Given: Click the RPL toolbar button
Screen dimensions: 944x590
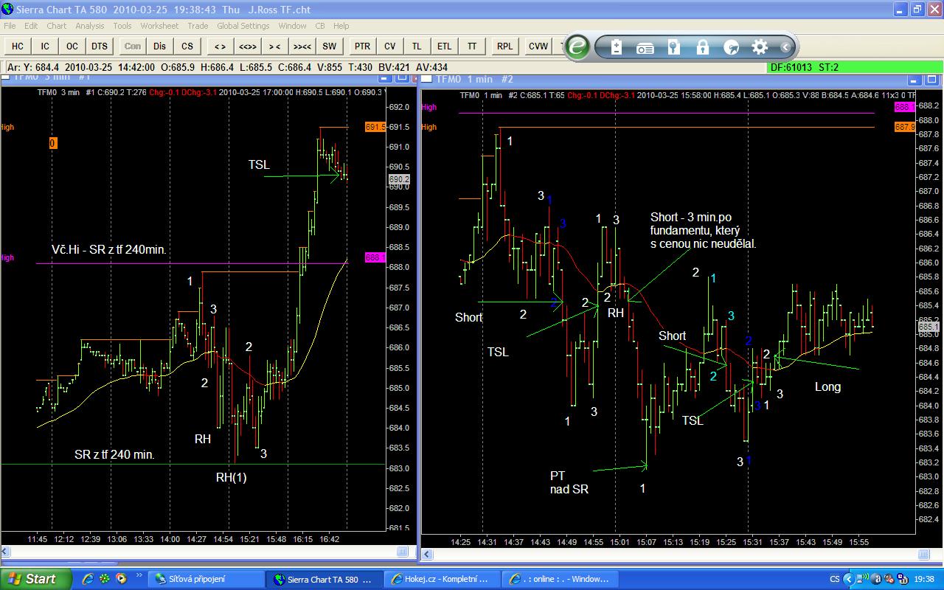Looking at the screenshot, I should tap(504, 46).
